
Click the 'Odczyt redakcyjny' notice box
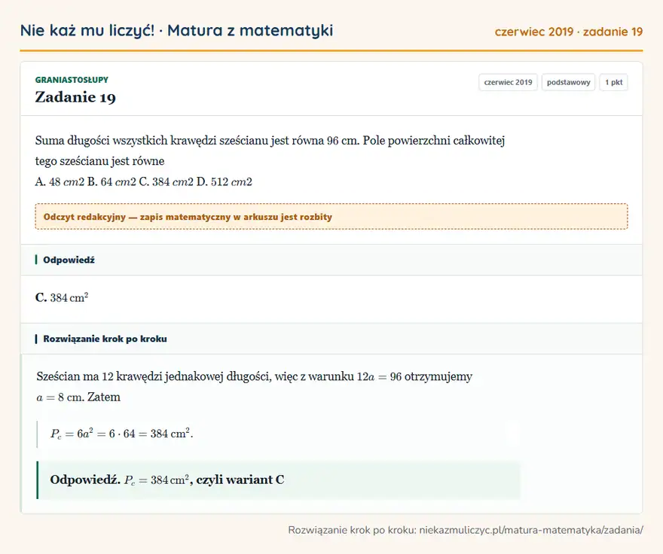(x=331, y=217)
